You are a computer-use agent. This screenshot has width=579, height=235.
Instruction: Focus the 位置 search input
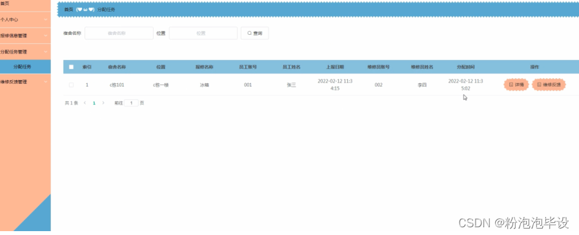(203, 33)
